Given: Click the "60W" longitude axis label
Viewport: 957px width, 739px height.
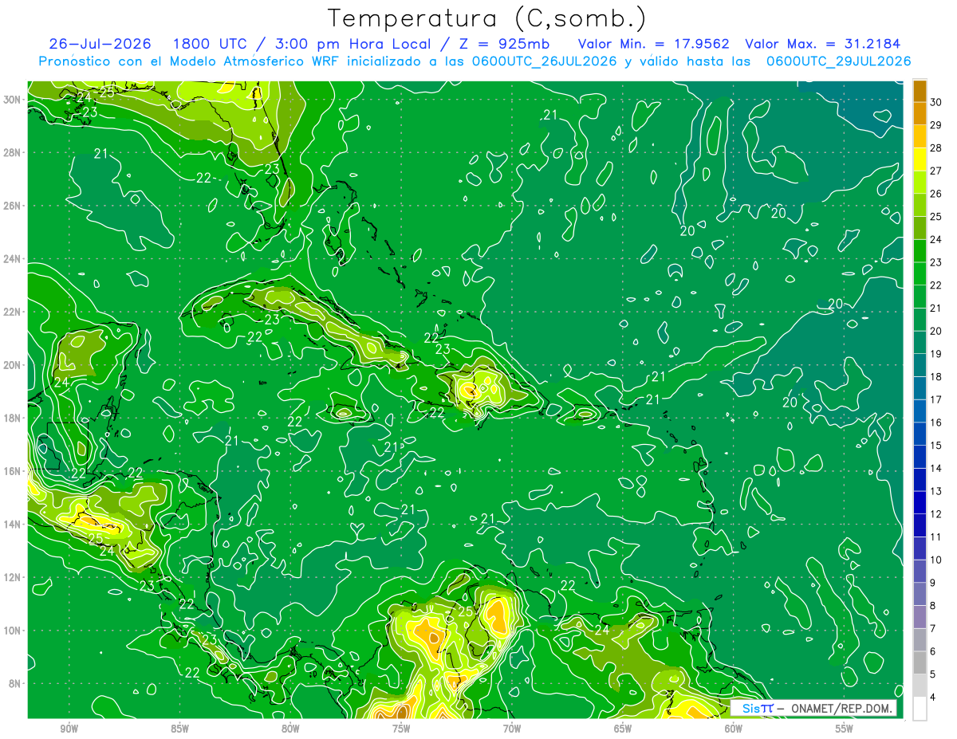Looking at the screenshot, I should (x=734, y=729).
